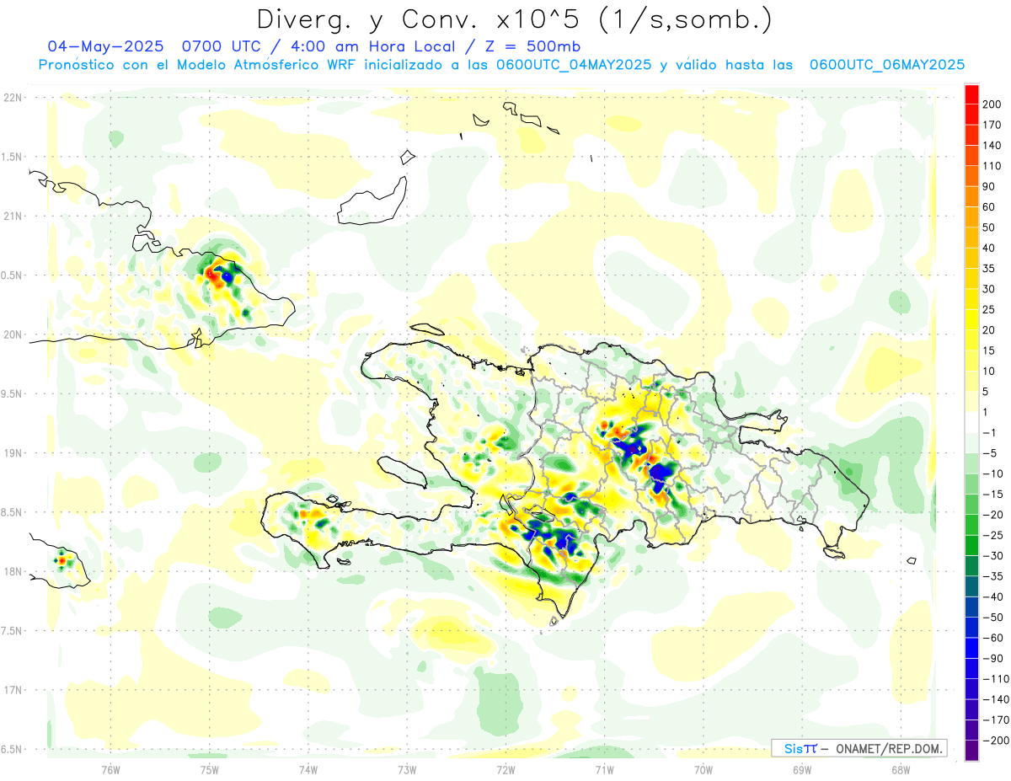
Task: Click the longitude label 73W
Action: click(407, 769)
